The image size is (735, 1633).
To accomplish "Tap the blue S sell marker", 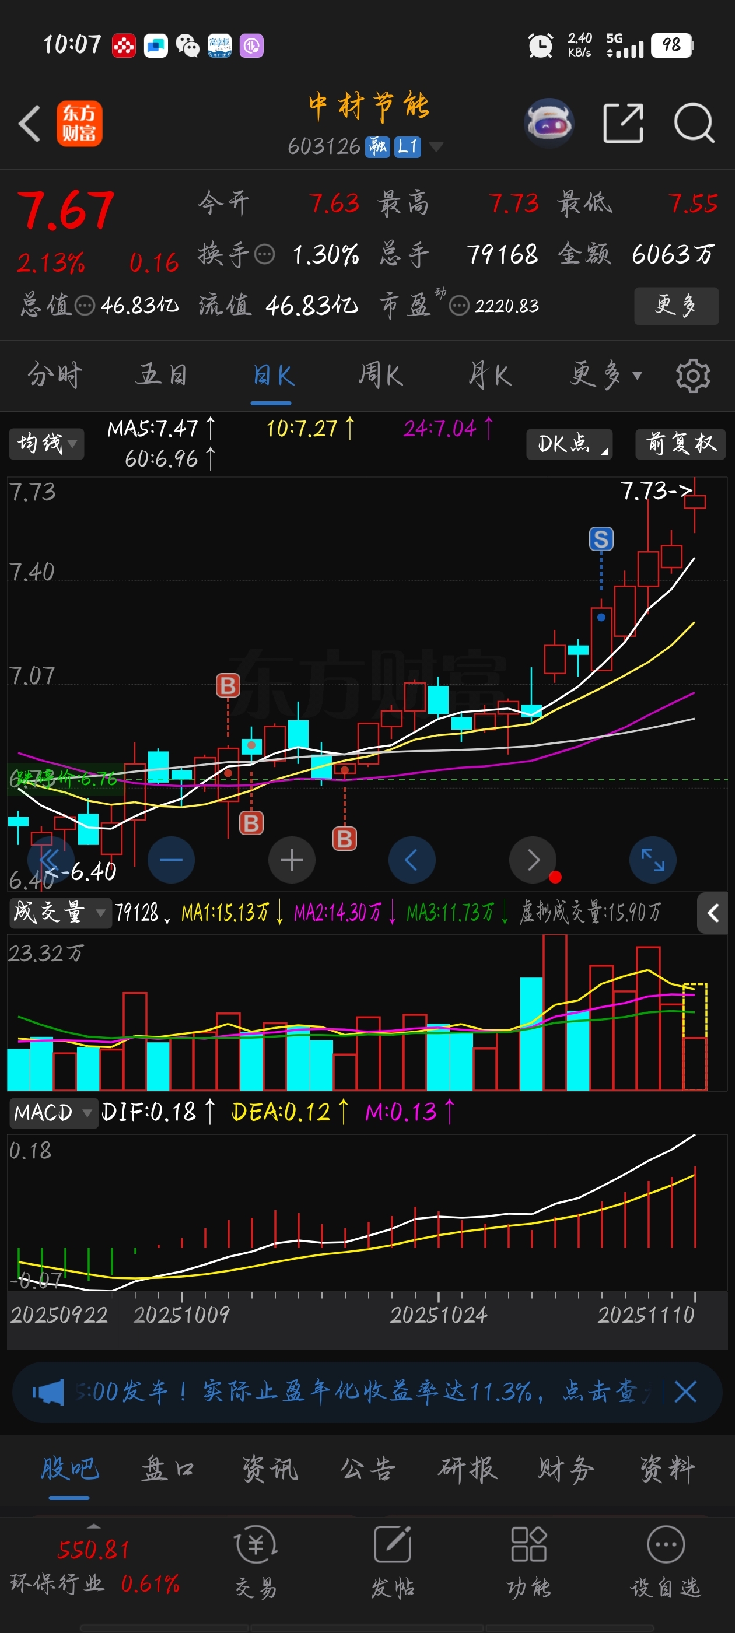I will click(601, 539).
